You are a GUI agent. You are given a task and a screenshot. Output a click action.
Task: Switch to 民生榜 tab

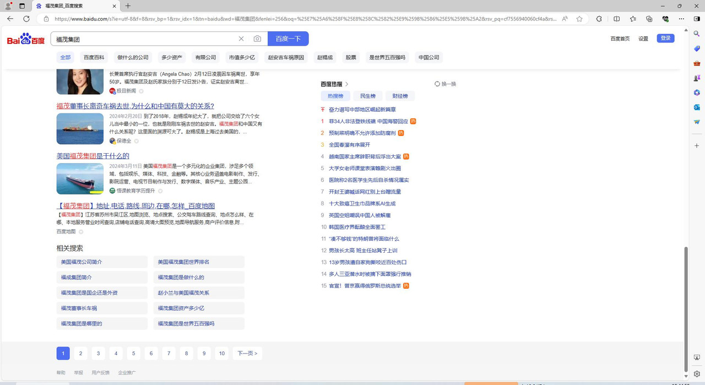[368, 96]
